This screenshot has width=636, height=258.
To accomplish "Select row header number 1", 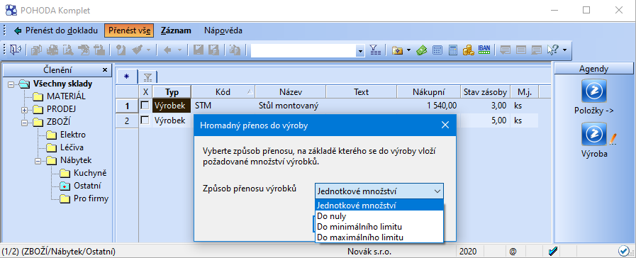I will coord(127,106).
